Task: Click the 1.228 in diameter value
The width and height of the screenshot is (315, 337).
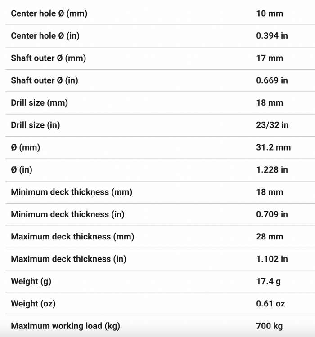Action: (272, 170)
